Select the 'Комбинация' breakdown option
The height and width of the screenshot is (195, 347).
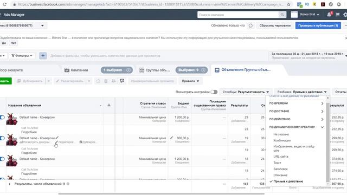coord(282,141)
